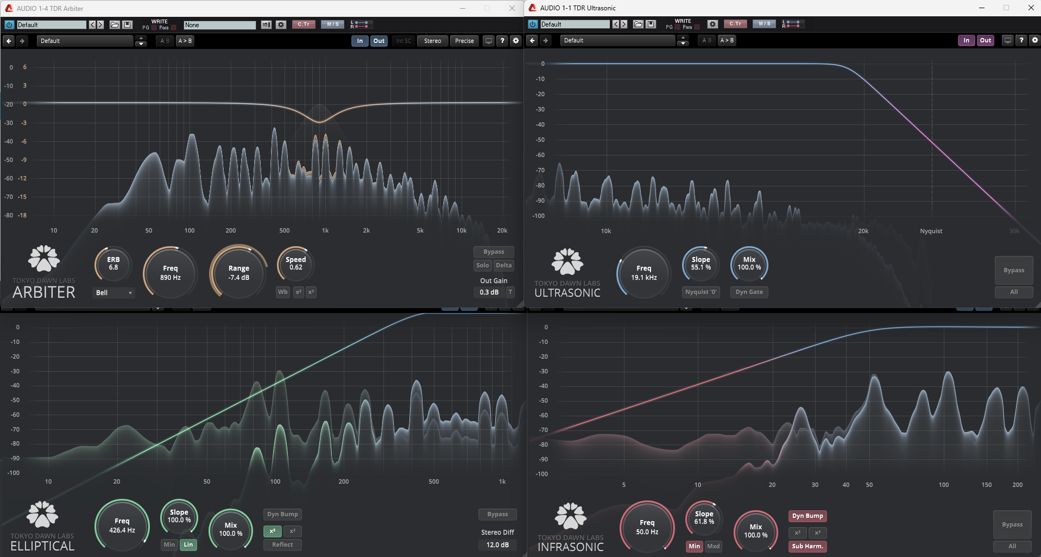
Task: Go to previous preset in Arbiter host bar
Action: point(92,24)
